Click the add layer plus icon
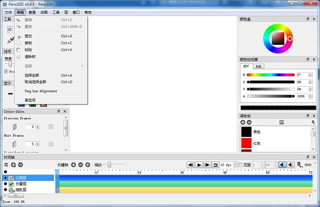This screenshot has height=207, width=320. pyautogui.click(x=13, y=165)
